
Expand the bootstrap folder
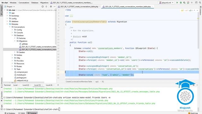point(7,16)
